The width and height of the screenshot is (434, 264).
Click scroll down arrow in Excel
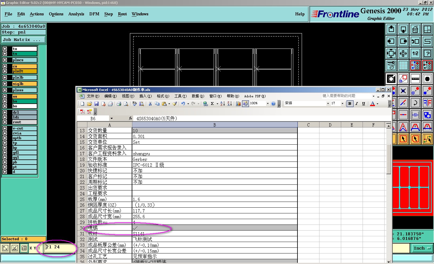click(x=389, y=261)
